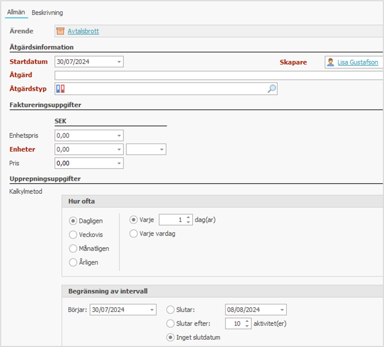384x347 pixels.
Task: Click the Åtgärd text input field
Action: click(218, 76)
